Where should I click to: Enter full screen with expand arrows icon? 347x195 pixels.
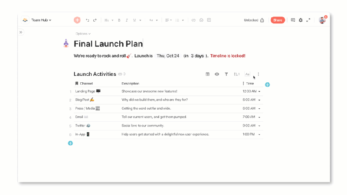click(x=308, y=20)
